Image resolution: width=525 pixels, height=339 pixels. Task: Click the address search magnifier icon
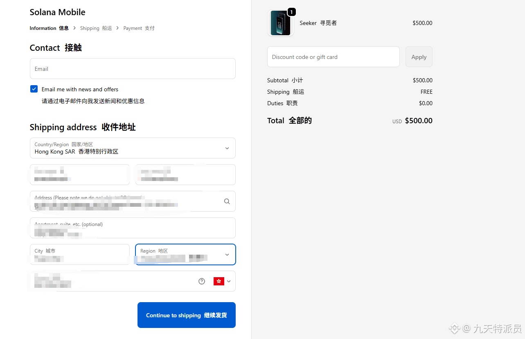pos(227,201)
